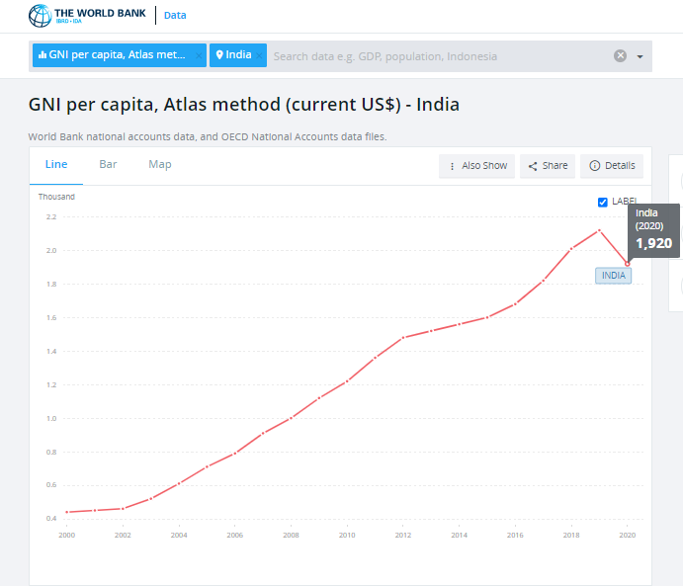
Task: Clear the search bar with the X icon
Action: point(621,56)
